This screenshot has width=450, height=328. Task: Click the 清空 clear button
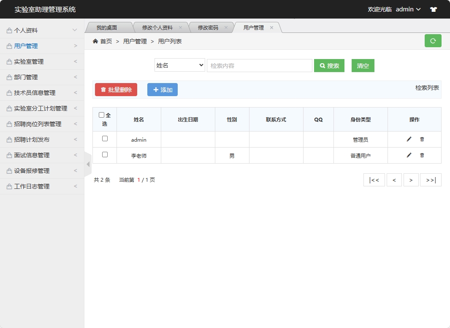pos(363,65)
